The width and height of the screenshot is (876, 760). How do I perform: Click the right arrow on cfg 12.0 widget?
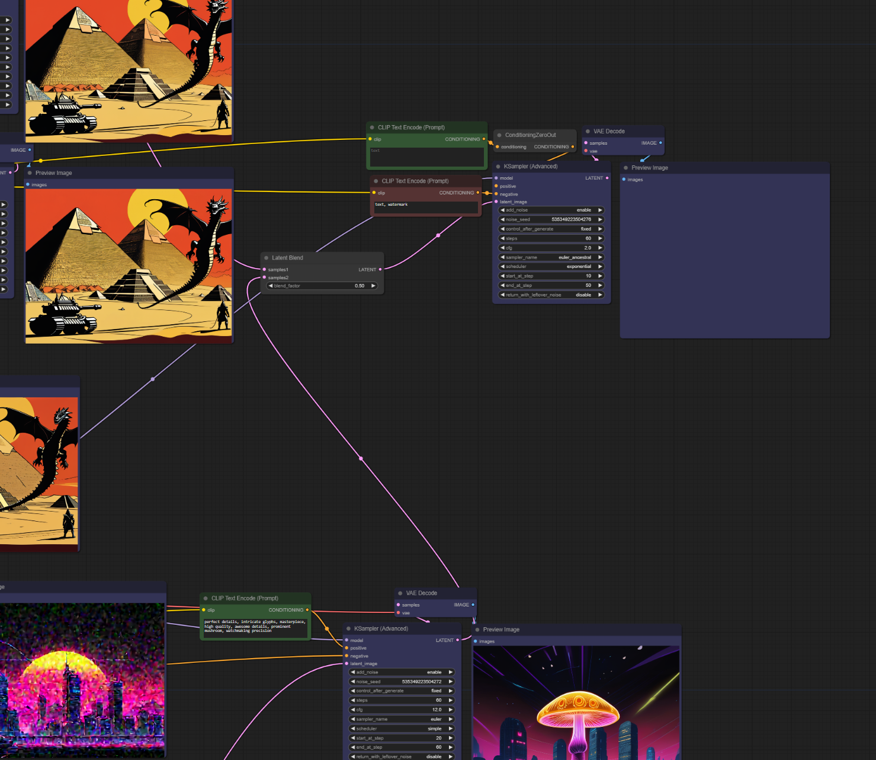(x=450, y=710)
